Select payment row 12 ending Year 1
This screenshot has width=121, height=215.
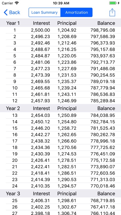pyautogui.click(x=61, y=101)
